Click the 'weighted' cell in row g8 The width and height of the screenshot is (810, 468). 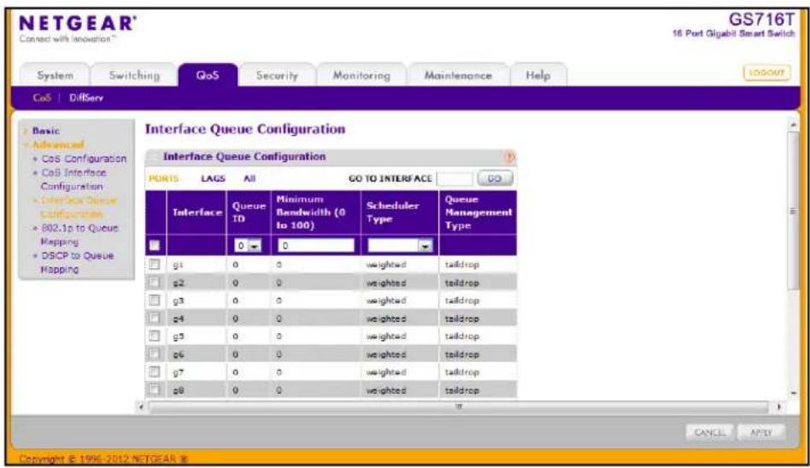399,390
